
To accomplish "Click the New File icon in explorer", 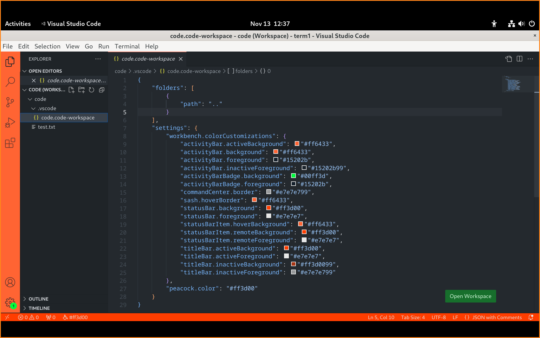I will tap(71, 90).
